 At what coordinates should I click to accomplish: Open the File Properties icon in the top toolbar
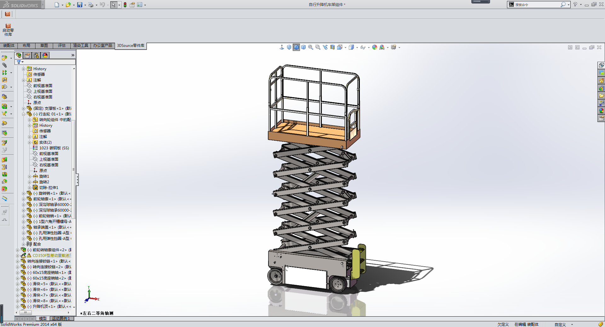[x=132, y=5]
